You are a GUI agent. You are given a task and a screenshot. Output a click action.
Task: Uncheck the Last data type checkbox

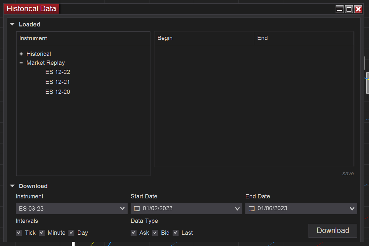tap(176, 233)
